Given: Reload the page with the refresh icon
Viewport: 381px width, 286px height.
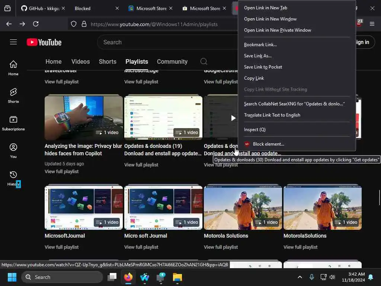Looking at the screenshot, I should pos(36,24).
